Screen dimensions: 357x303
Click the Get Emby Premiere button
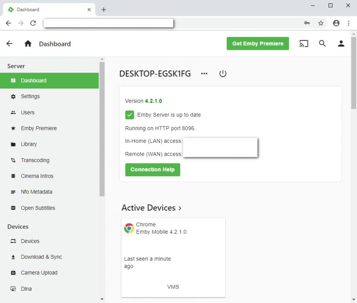point(258,44)
